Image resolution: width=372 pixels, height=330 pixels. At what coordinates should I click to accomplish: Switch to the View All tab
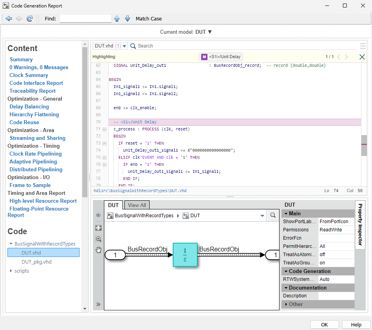pyautogui.click(x=137, y=205)
